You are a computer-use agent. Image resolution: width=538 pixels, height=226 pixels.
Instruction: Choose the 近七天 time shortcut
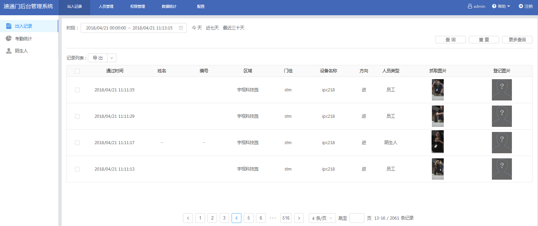click(x=212, y=28)
